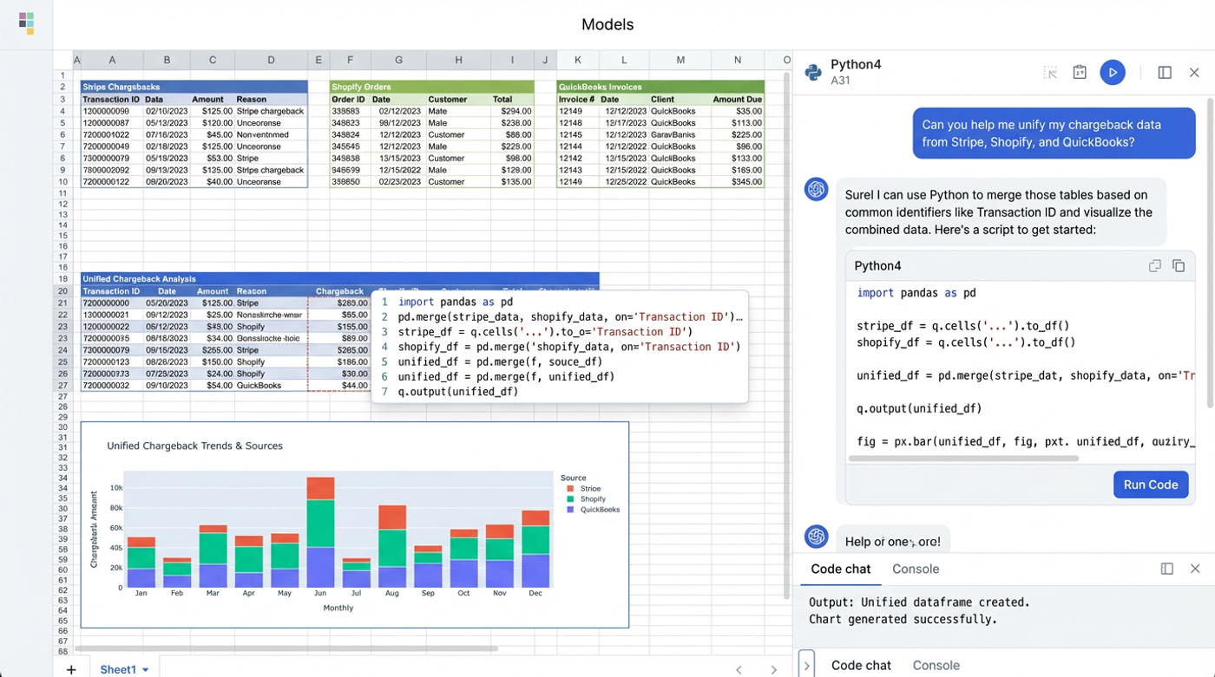The height and width of the screenshot is (677, 1215).
Task: Click the "Shopify Orders" table title
Action: pos(360,87)
